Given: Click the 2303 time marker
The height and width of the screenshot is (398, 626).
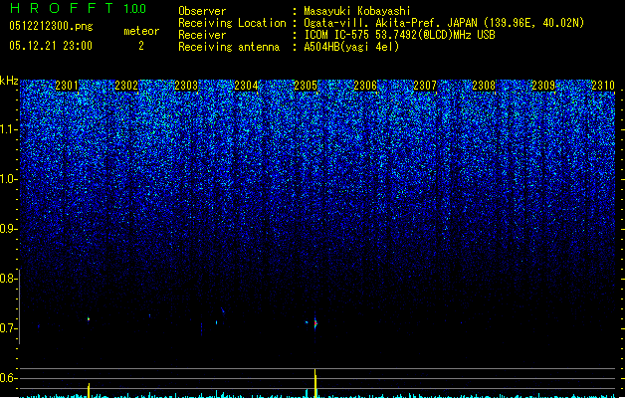Looking at the screenshot, I should click(x=186, y=86).
